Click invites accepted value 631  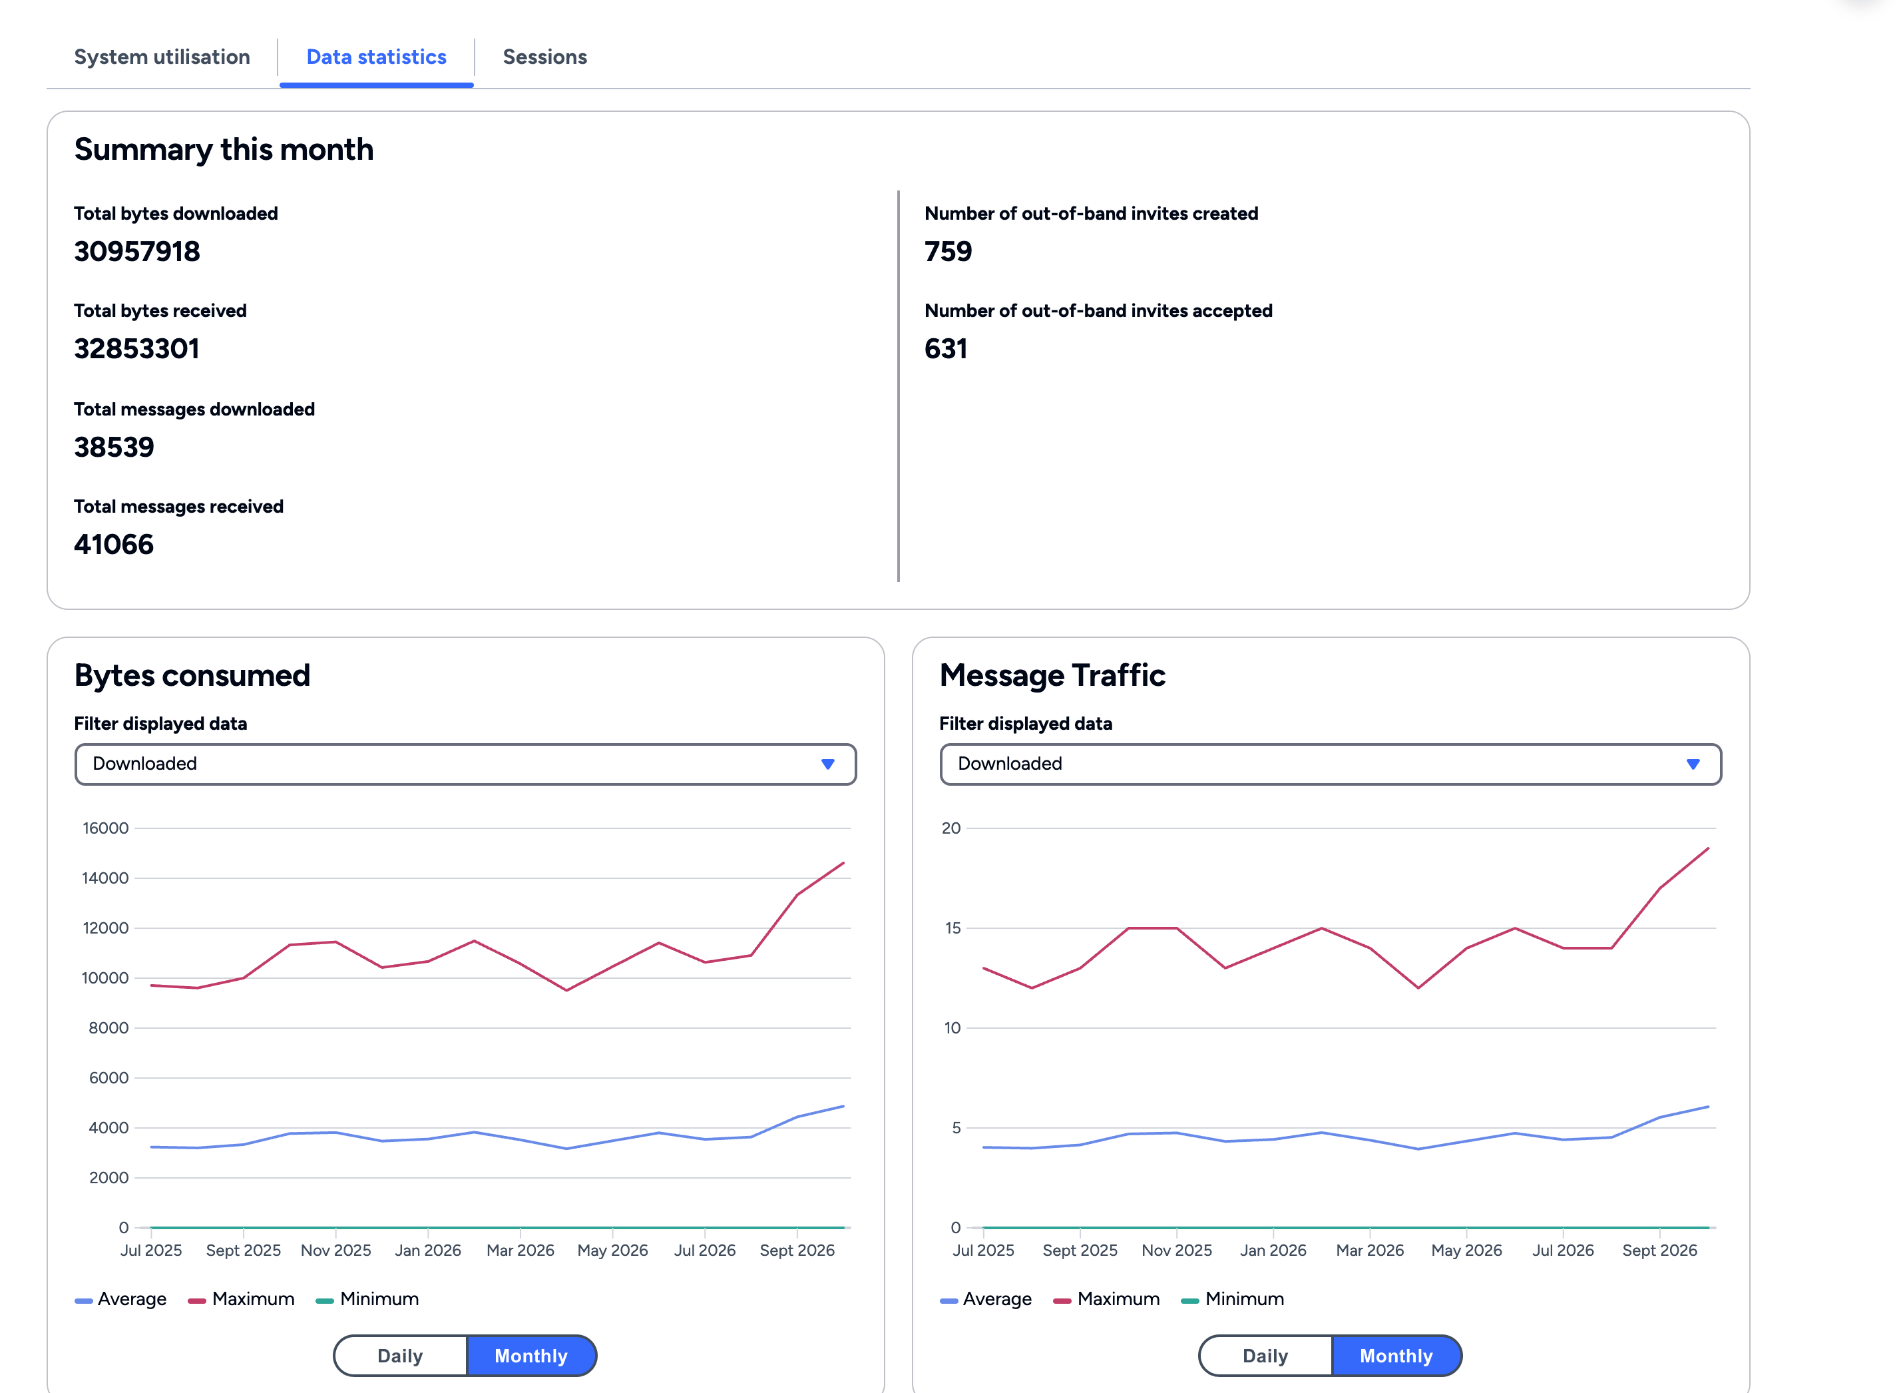[x=946, y=349]
